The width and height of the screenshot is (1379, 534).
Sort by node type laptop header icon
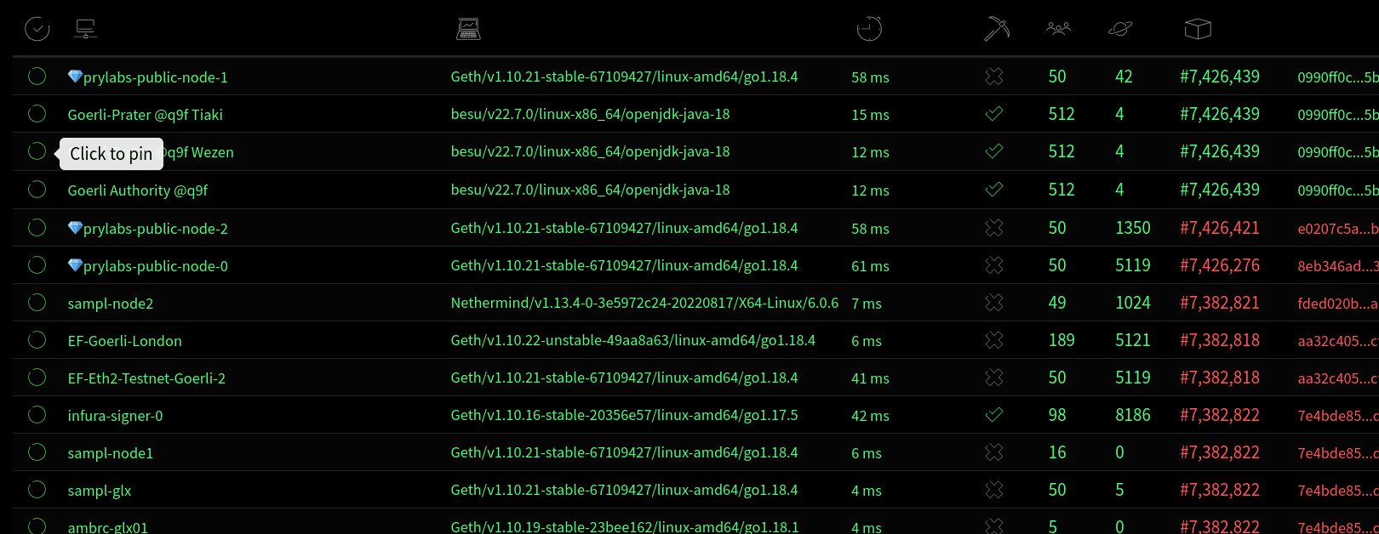pos(468,30)
